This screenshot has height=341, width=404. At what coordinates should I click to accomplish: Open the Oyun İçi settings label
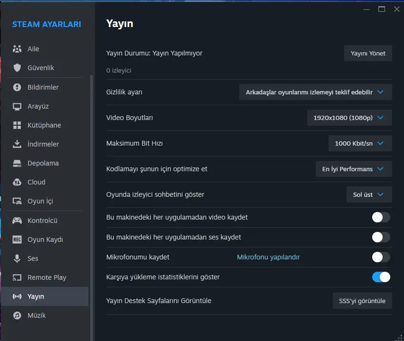pos(40,201)
